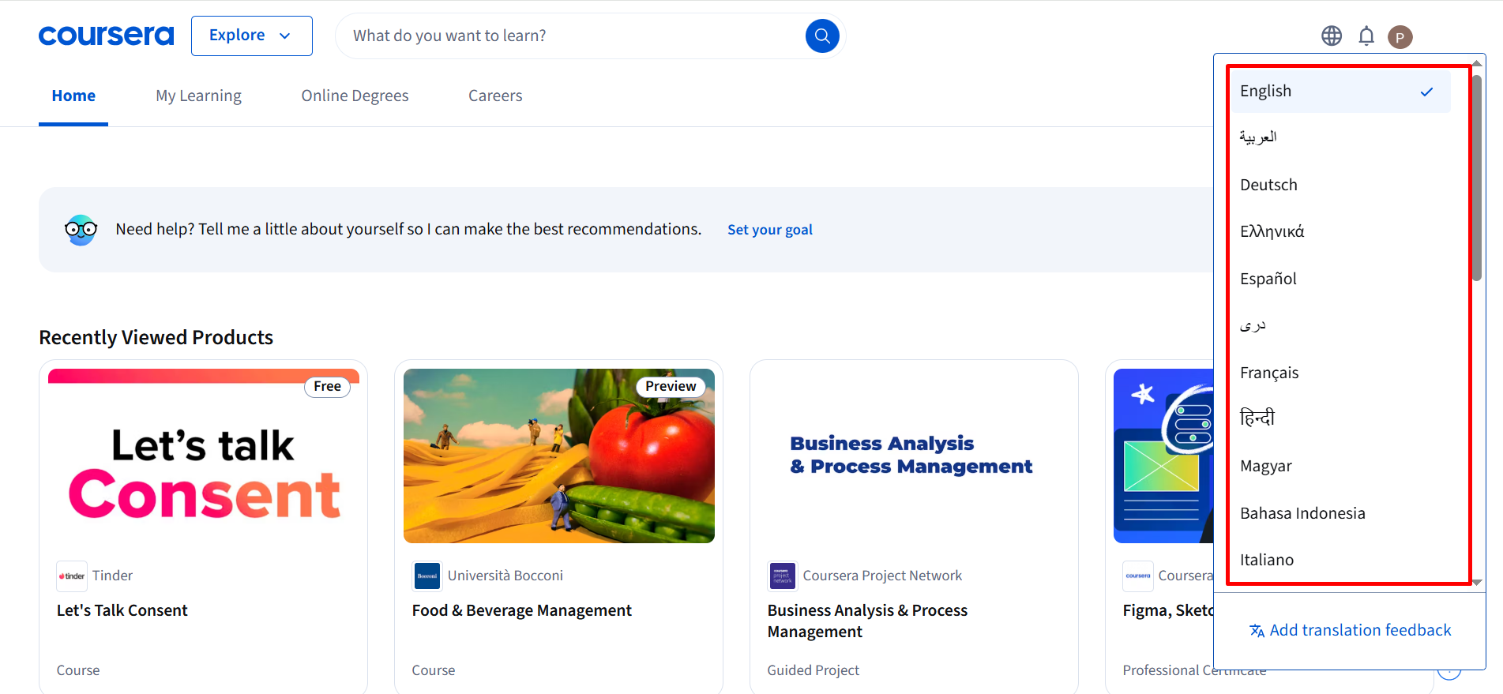Open notifications bell icon

[x=1366, y=36]
